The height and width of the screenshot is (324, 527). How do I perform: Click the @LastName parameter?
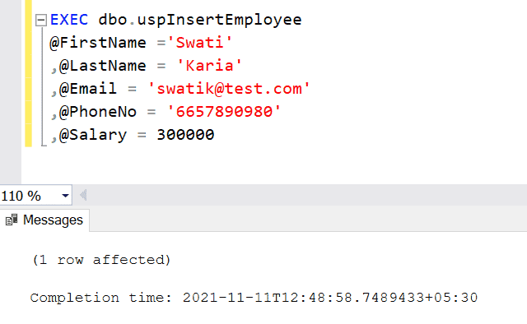tap(102, 66)
